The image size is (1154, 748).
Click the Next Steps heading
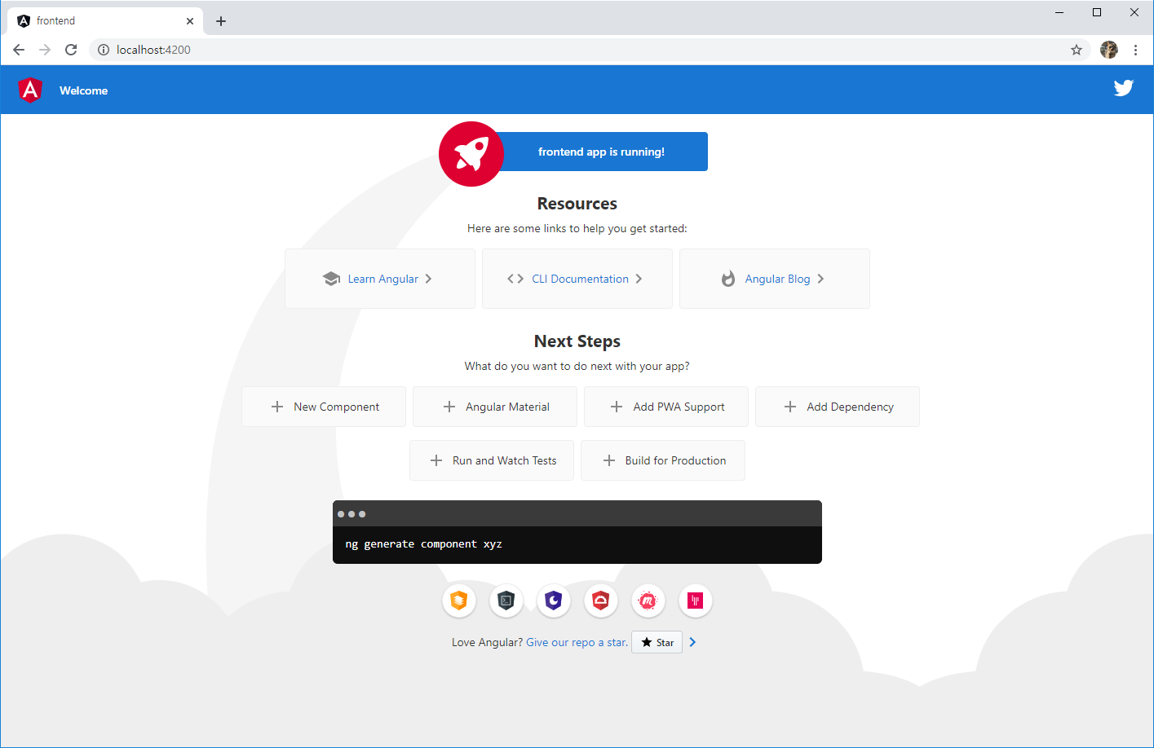pyautogui.click(x=577, y=341)
